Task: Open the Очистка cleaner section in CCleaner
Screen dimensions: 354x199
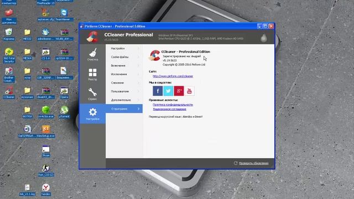Action: pos(92,54)
